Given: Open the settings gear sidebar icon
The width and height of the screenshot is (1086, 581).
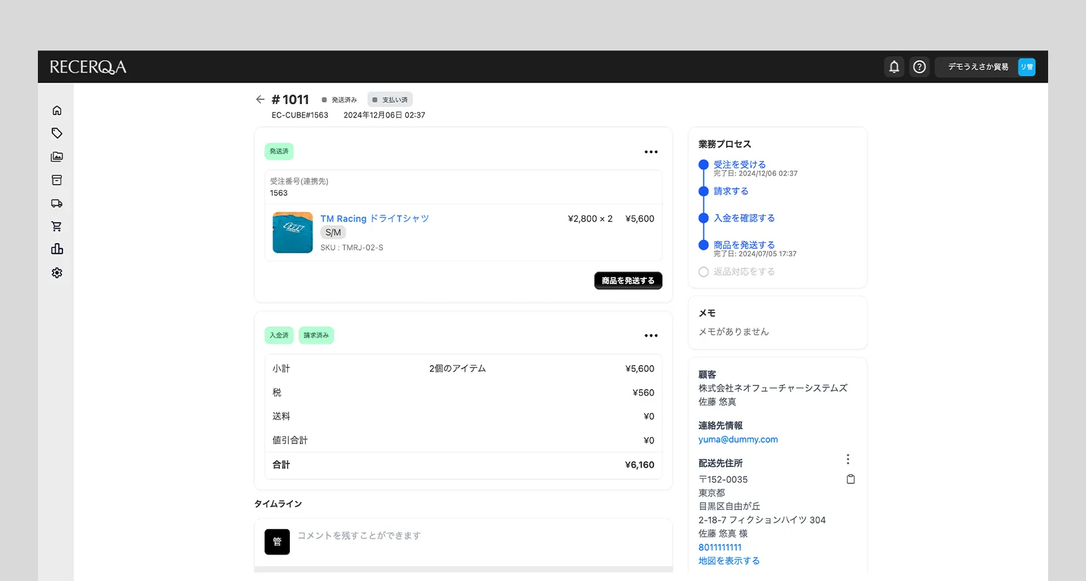Looking at the screenshot, I should coord(57,273).
